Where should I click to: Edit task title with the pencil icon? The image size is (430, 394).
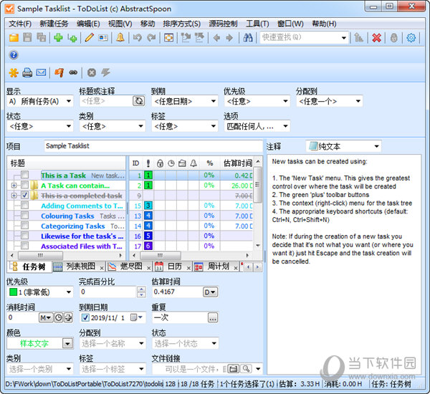(89, 37)
